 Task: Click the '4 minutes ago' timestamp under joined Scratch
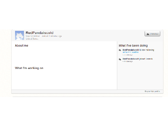(x=127, y=61)
